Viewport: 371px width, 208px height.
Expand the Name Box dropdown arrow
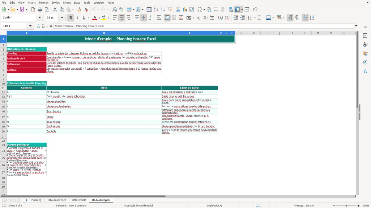click(x=30, y=26)
